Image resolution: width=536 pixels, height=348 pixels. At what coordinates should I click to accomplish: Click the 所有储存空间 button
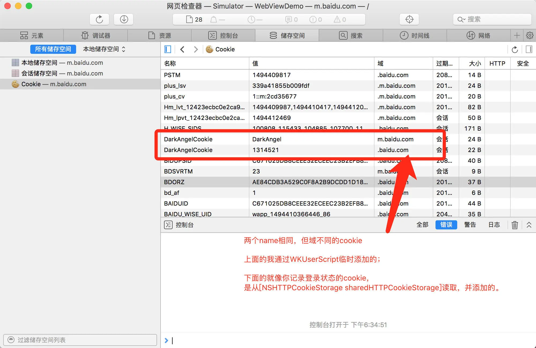coord(53,49)
